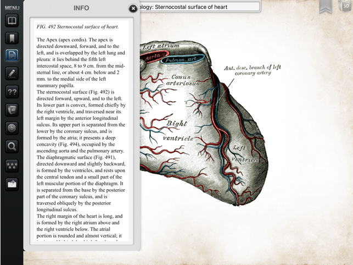The height and width of the screenshot is (265, 353).
Task: Bookmark this page using top ribbon icon
Action: coord(326,7)
